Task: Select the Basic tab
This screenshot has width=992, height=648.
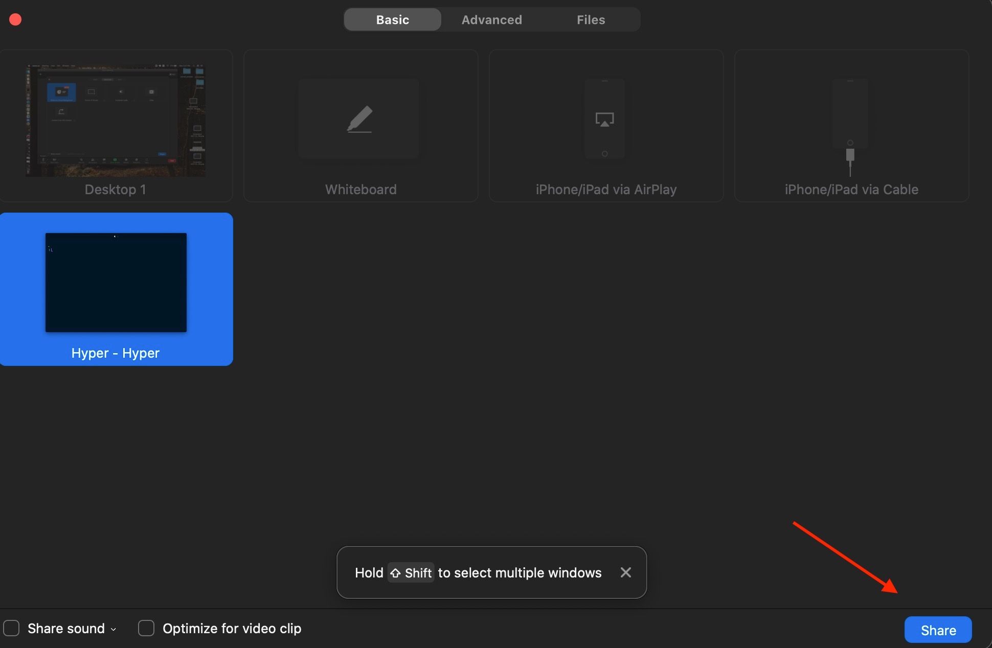Action: pos(392,19)
